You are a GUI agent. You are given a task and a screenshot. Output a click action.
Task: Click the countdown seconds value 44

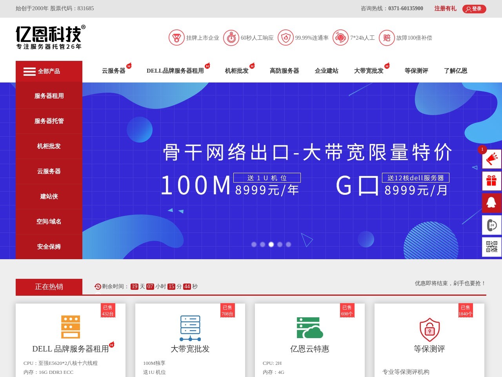click(187, 286)
